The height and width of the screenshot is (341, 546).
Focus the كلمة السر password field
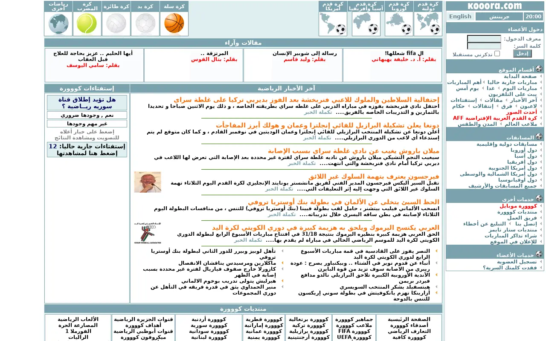pyautogui.click(x=484, y=46)
